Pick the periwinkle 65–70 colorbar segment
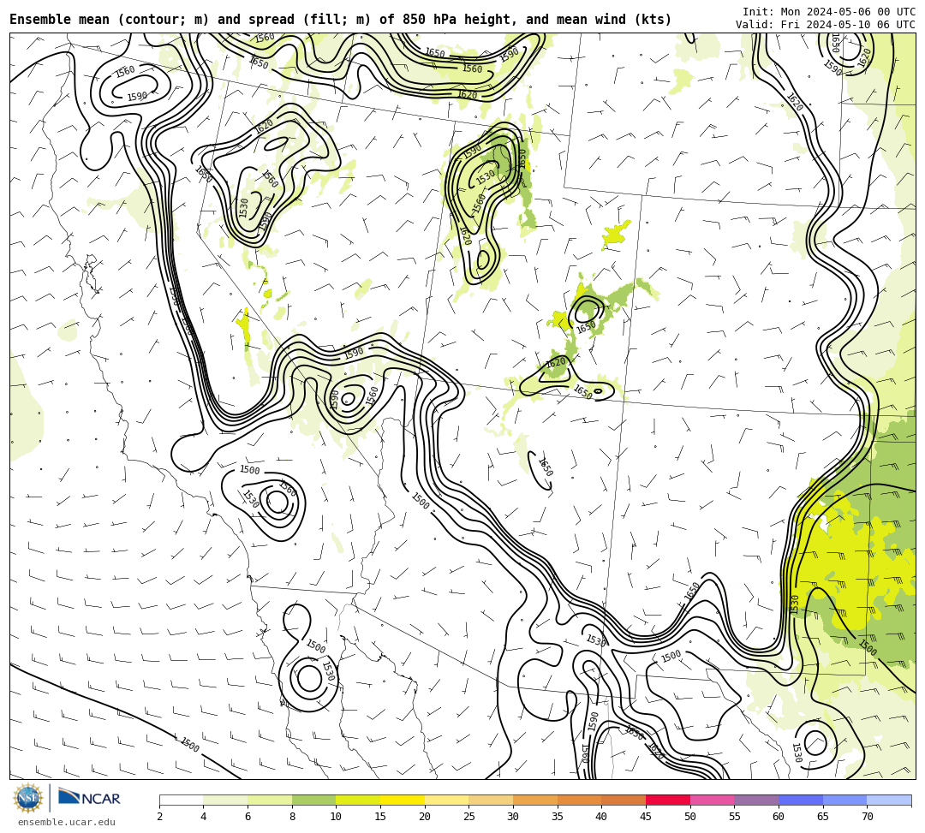Screen dimensions: 925x833 point(844,800)
